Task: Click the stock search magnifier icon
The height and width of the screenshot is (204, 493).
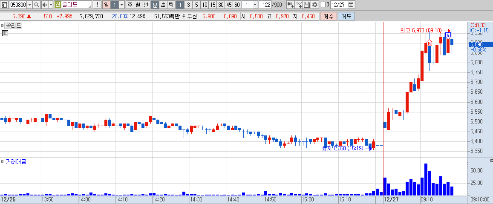Action: (37, 5)
